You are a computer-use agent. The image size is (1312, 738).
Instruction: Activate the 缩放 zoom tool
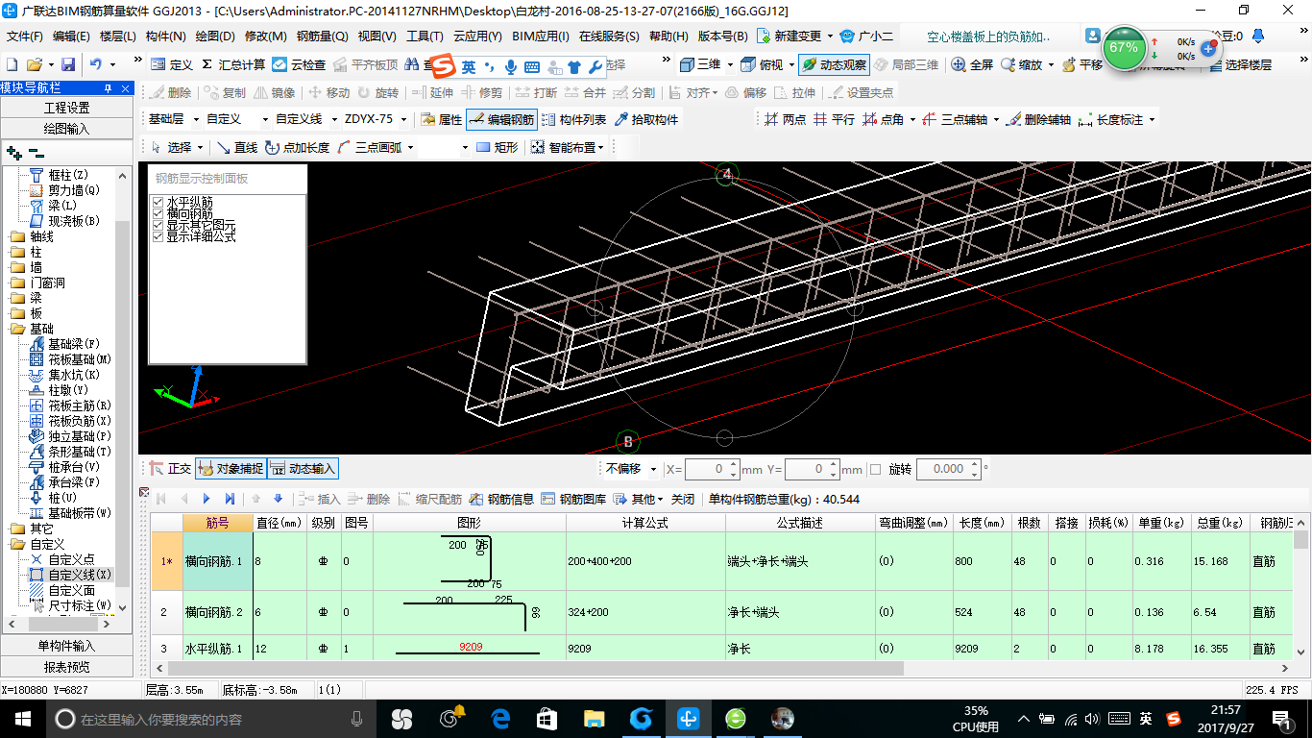coord(1021,65)
